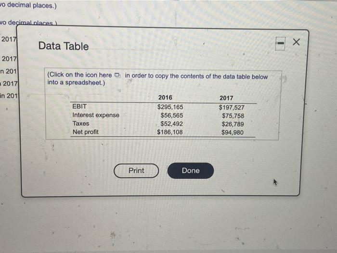Select the 2016 EBIT value $295,165
The height and width of the screenshot is (253, 337).
170,107
